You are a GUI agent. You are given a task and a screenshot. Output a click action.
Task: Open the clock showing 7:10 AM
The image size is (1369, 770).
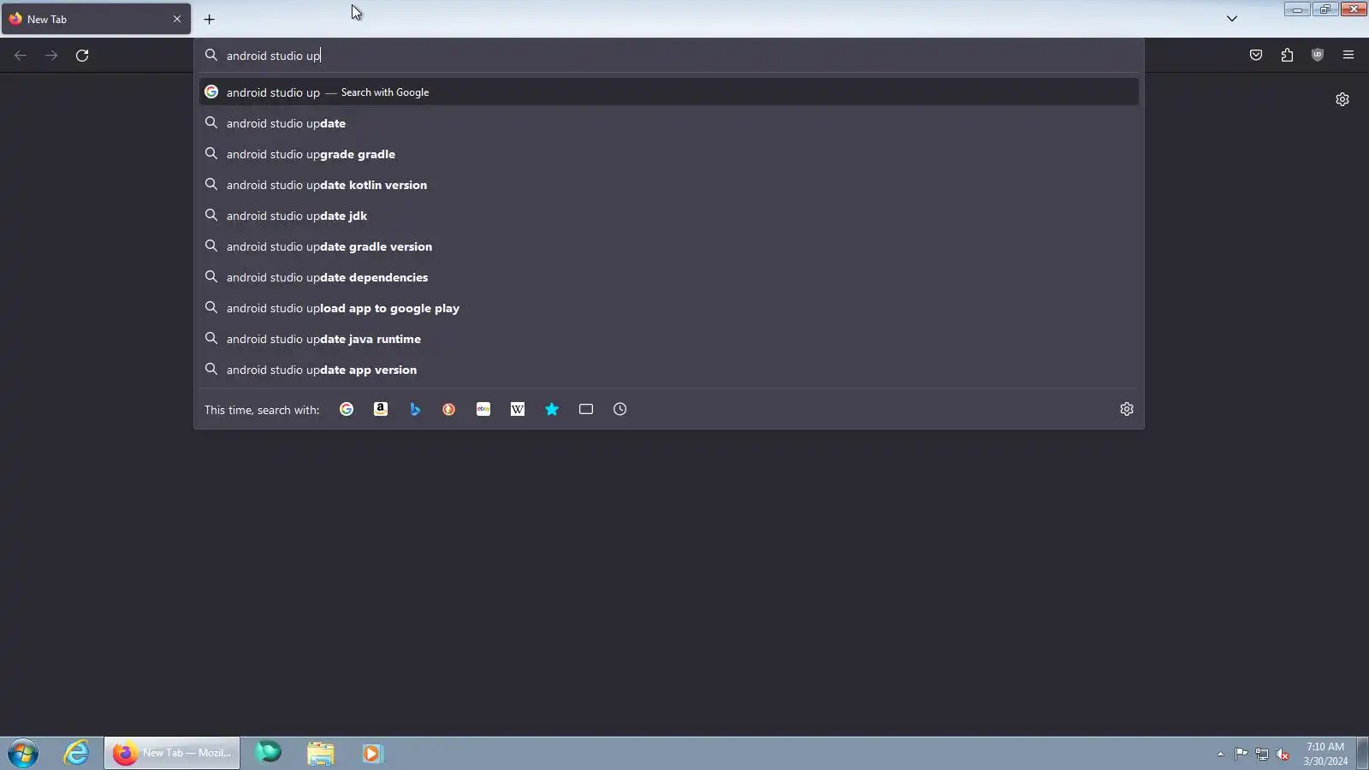(1325, 754)
